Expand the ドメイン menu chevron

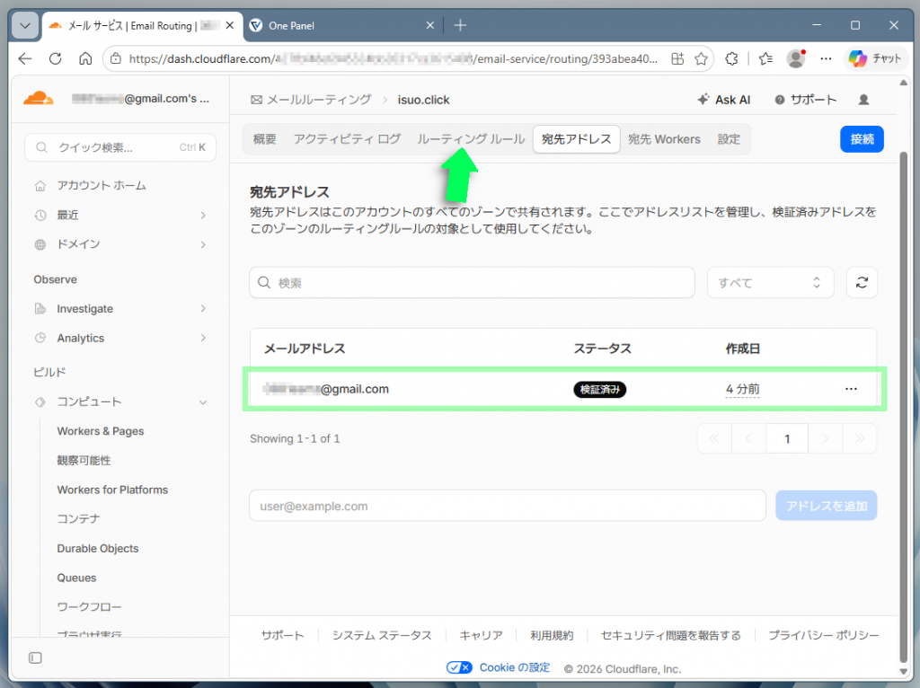203,244
